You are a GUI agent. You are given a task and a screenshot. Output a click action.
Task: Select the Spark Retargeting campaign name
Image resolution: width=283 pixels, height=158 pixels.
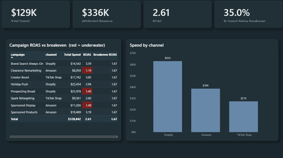click(x=23, y=98)
